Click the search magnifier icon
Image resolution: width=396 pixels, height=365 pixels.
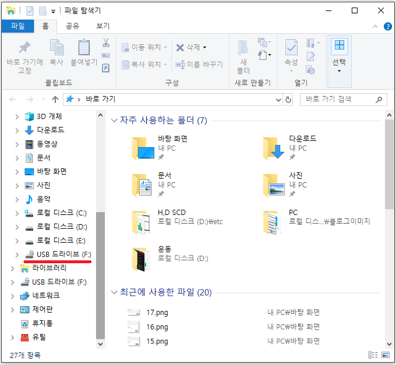pos(379,100)
